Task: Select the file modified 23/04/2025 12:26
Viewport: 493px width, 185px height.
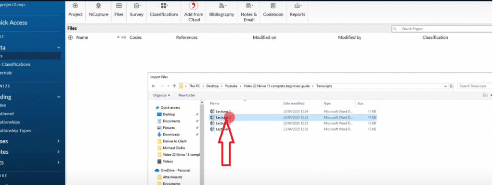Action: pyautogui.click(x=293, y=129)
